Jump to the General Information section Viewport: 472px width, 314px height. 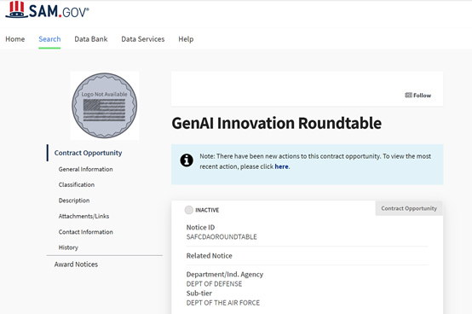click(x=86, y=169)
